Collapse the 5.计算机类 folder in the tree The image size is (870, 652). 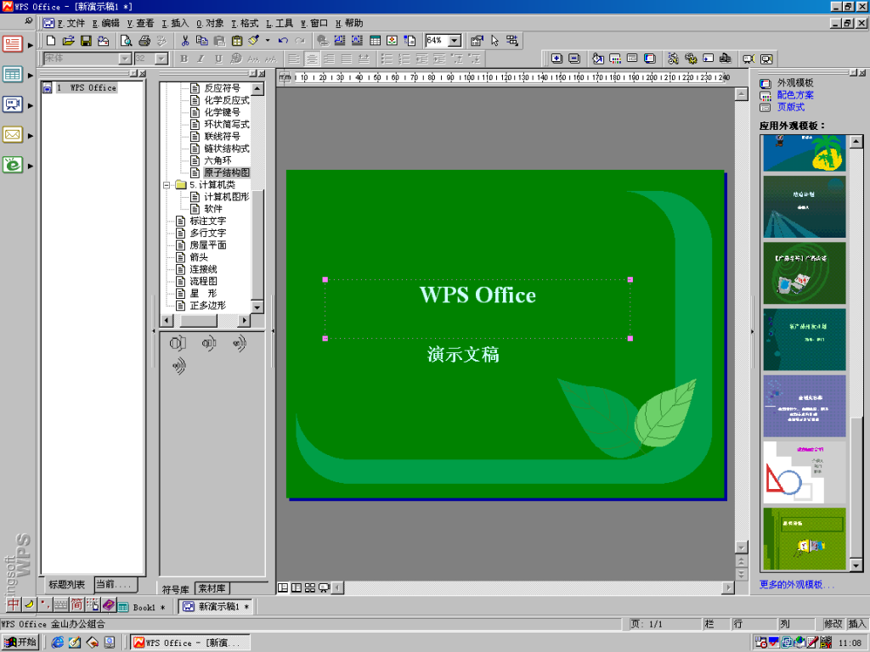pyautogui.click(x=166, y=185)
